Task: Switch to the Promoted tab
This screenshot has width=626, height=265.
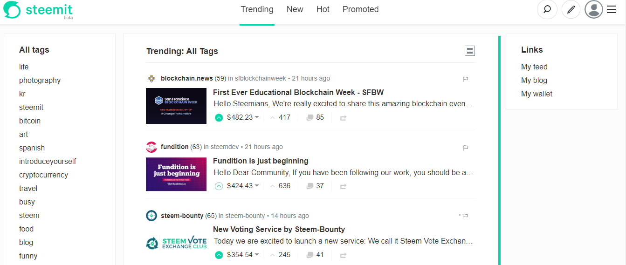Action: (360, 9)
